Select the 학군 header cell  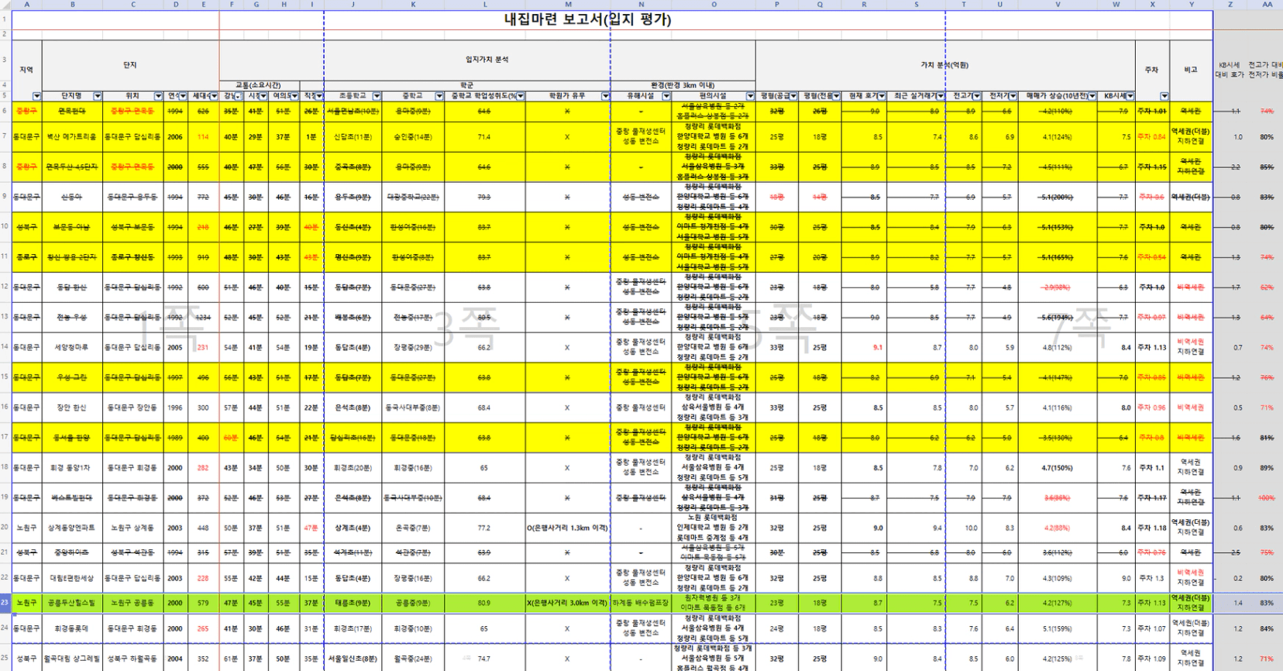[x=466, y=85]
